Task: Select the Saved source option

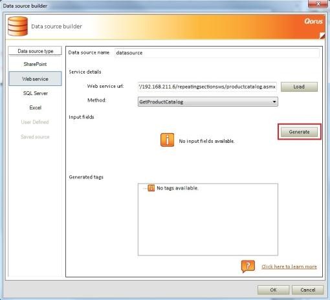Action: (x=35, y=136)
